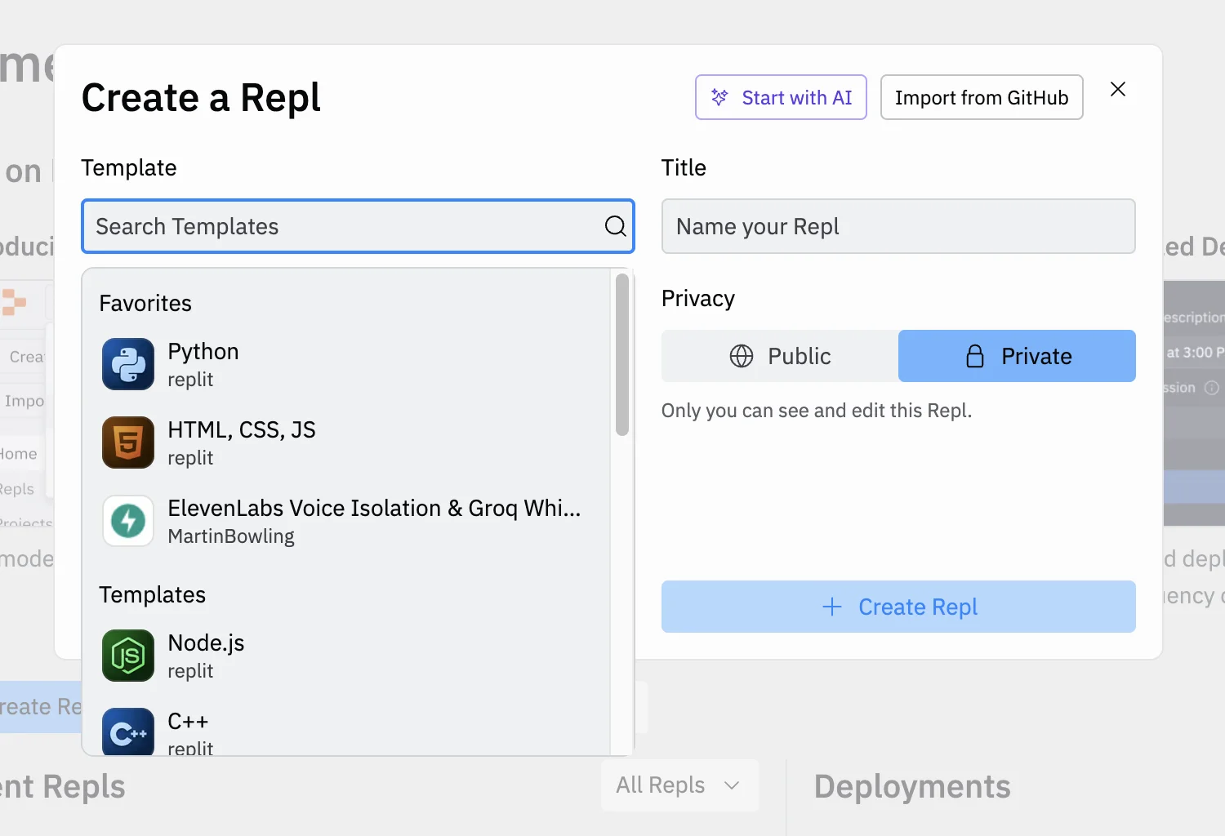
Task: Set privacy to Public
Action: [x=780, y=356]
